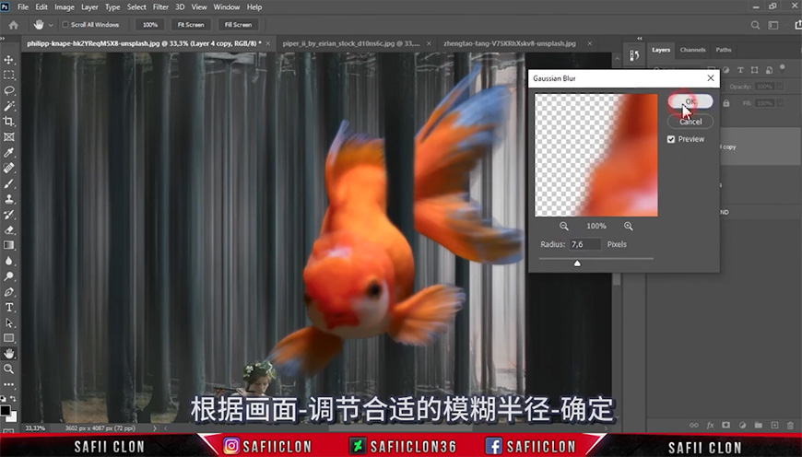Select the Frame tool
The image size is (802, 457).
[8, 137]
